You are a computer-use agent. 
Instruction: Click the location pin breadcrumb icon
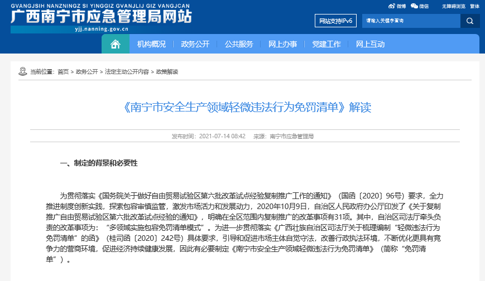[x=23, y=71]
